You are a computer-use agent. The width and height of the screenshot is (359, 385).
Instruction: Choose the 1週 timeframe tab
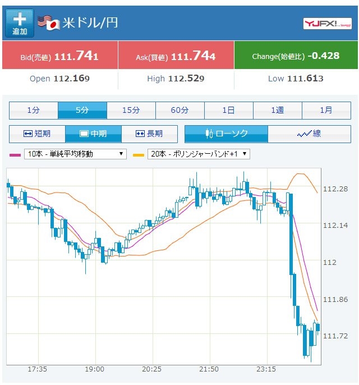[x=278, y=111]
